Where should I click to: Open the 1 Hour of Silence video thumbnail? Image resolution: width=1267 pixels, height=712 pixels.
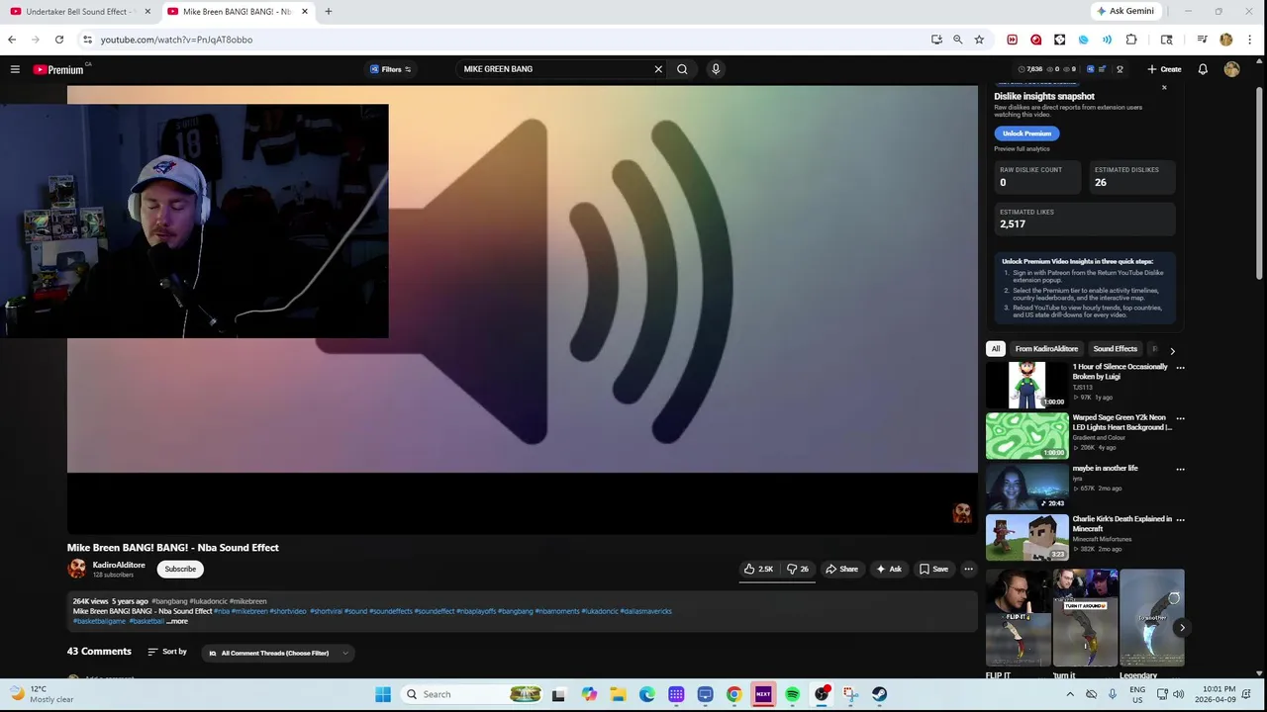(1027, 385)
